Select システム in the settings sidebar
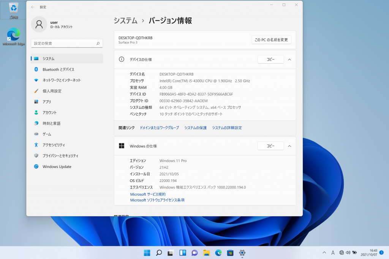The height and width of the screenshot is (259, 389). tap(67, 58)
